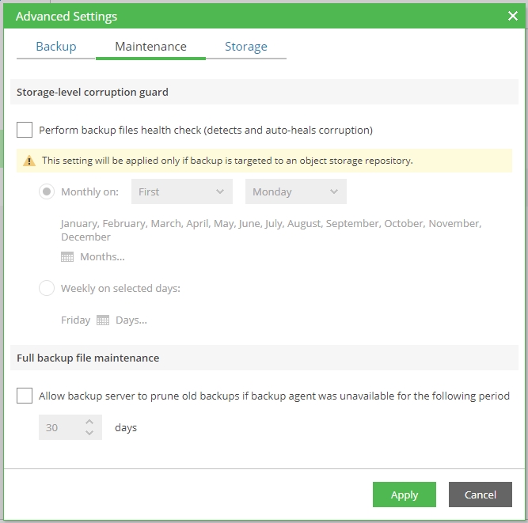Click the Apply button
This screenshot has width=528, height=523.
coord(404,495)
